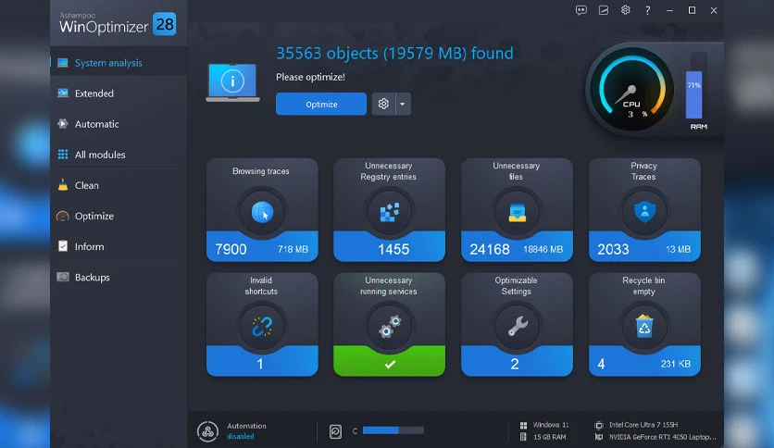Open the Optimize category in sidebar
Image resolution: width=774 pixels, height=448 pixels.
pos(119,216)
